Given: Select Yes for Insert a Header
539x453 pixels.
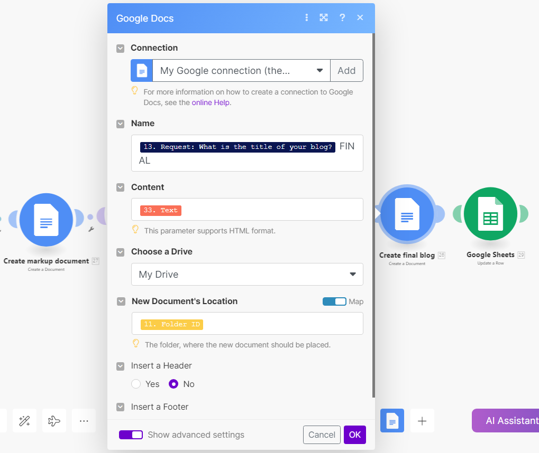Looking at the screenshot, I should pos(136,384).
